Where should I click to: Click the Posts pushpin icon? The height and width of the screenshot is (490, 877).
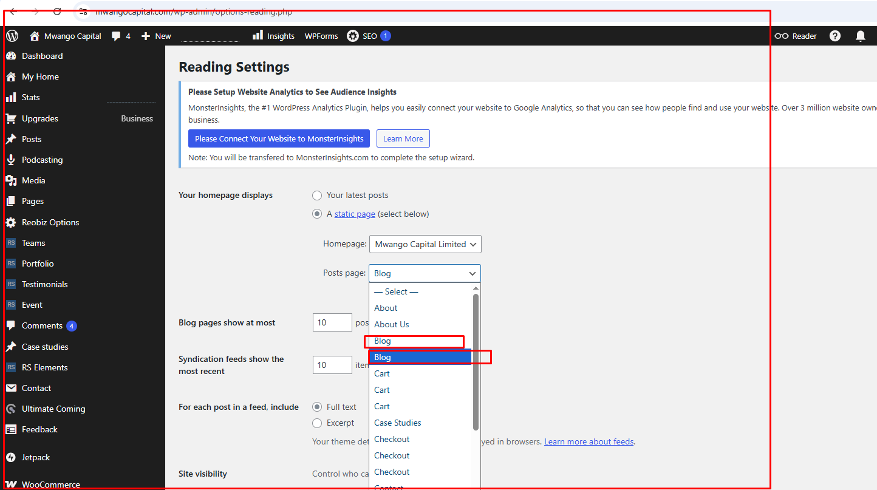pyautogui.click(x=11, y=139)
